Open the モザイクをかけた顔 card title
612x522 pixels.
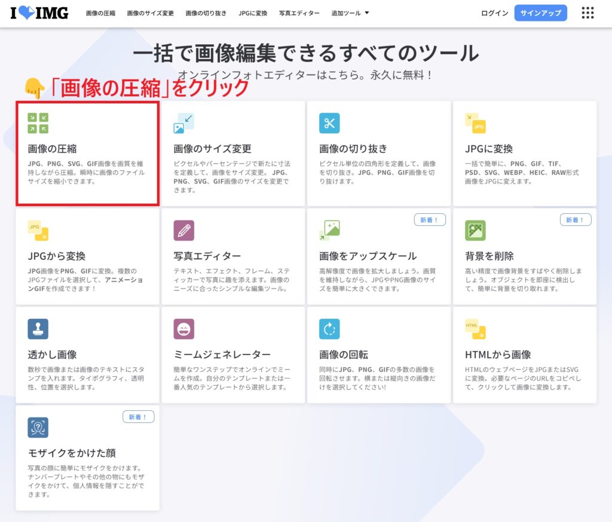point(72,453)
